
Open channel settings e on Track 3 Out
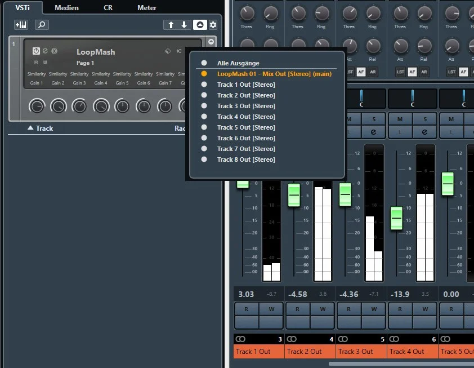coord(374,132)
